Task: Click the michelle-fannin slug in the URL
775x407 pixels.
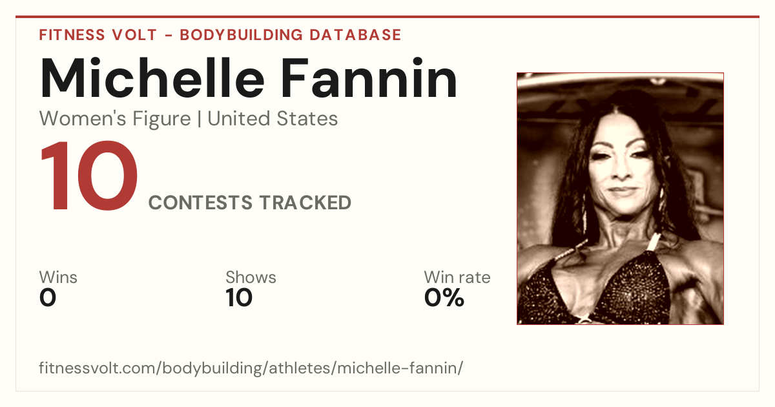Action: click(398, 369)
